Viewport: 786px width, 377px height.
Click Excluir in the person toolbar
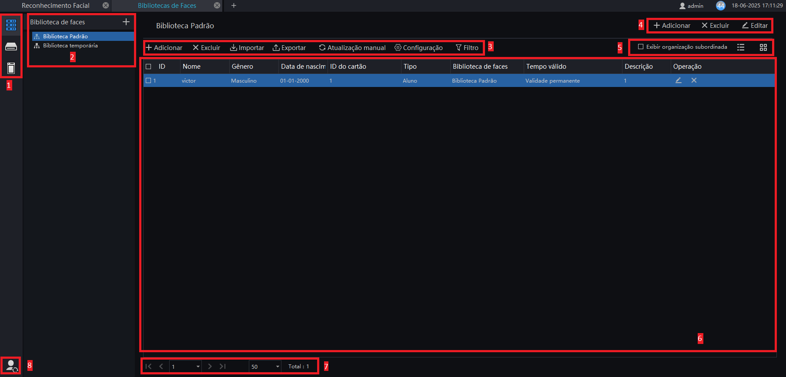coord(207,47)
